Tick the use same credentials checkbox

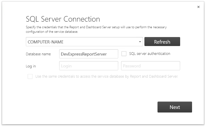30,77
